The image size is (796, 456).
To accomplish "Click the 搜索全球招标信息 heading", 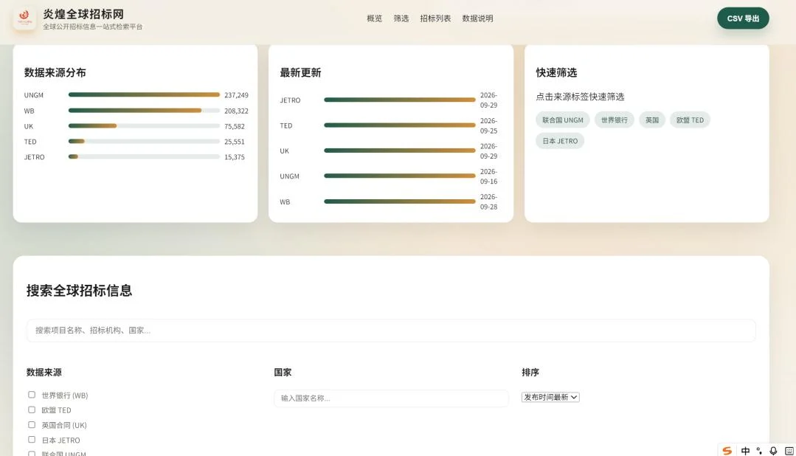I will pyautogui.click(x=79, y=291).
